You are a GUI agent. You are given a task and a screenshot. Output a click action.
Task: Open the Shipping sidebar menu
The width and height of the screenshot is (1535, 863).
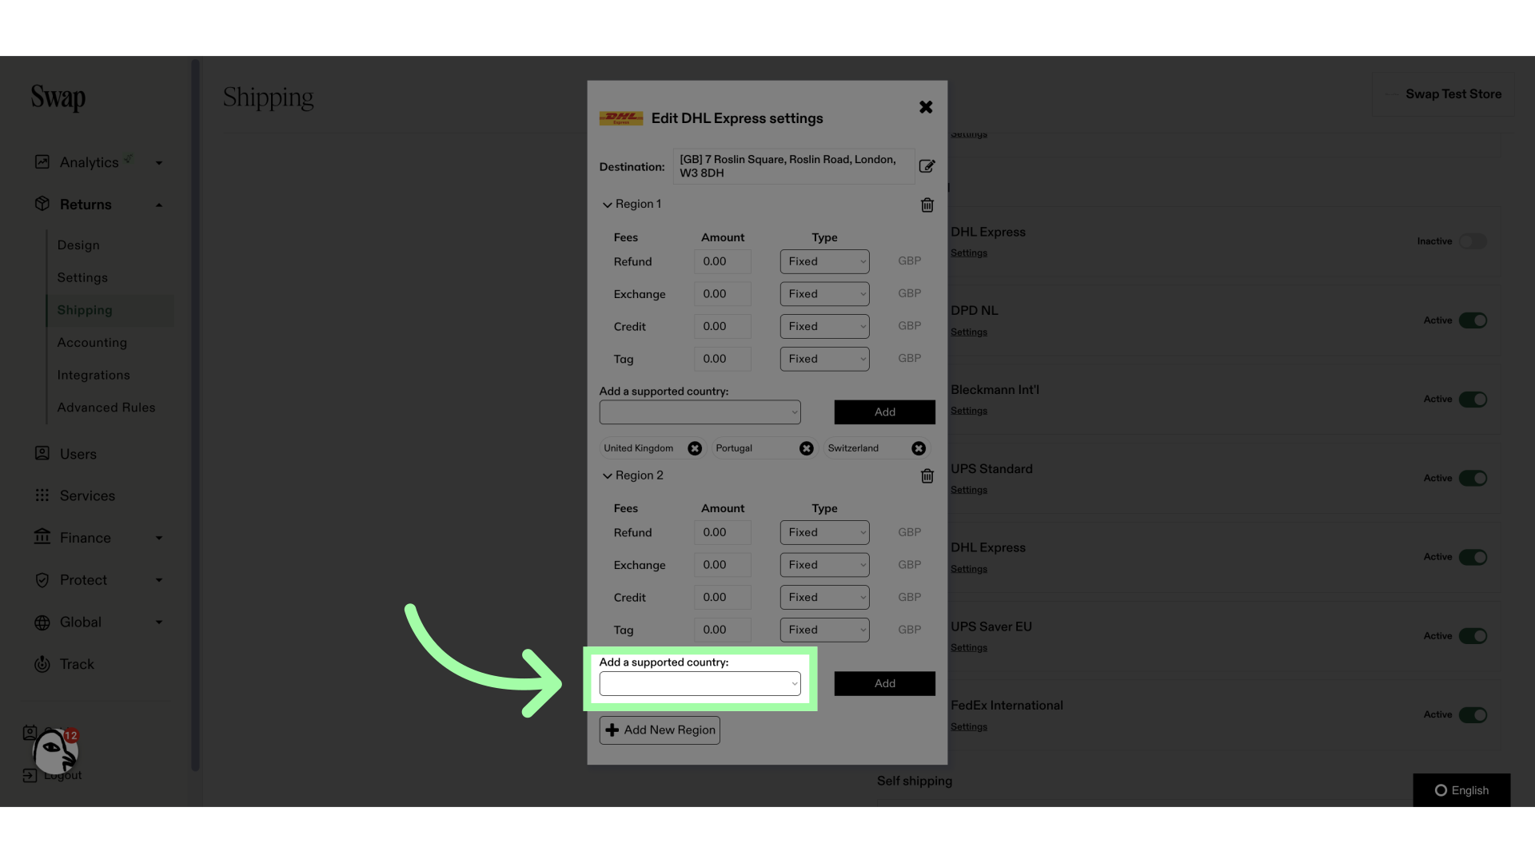[84, 310]
